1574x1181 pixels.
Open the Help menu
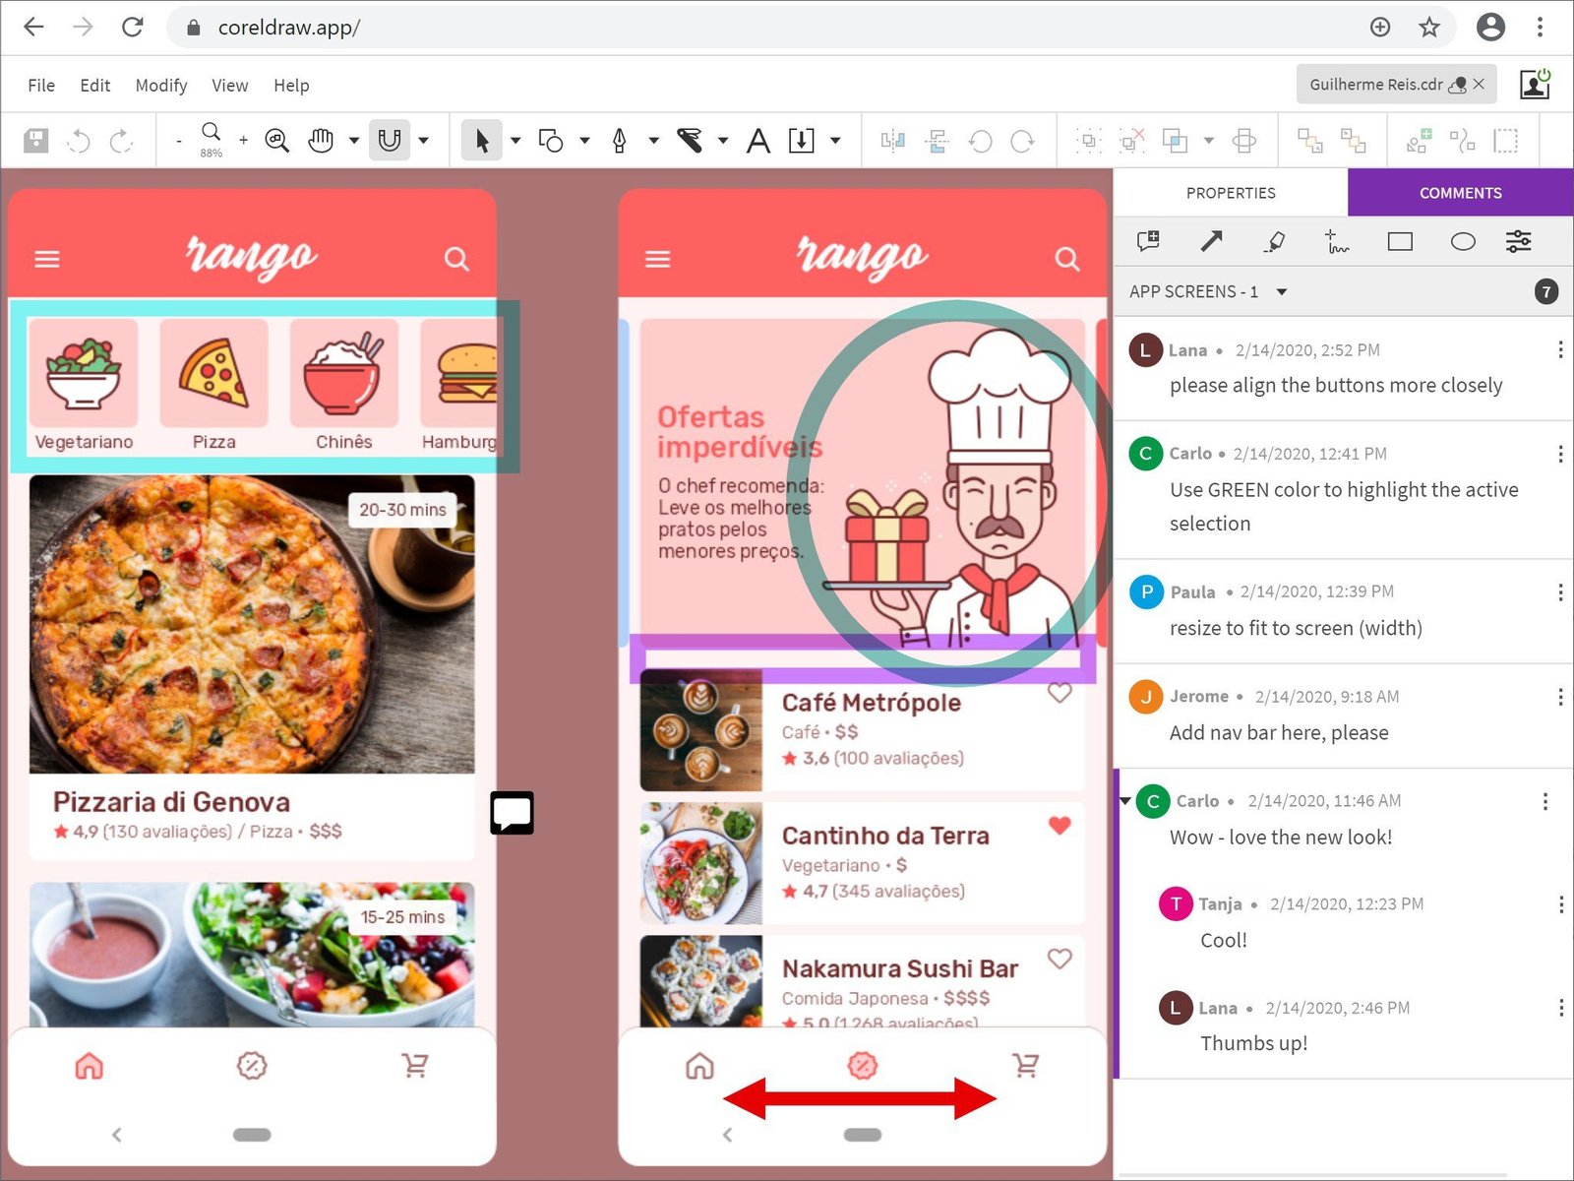[x=291, y=86]
